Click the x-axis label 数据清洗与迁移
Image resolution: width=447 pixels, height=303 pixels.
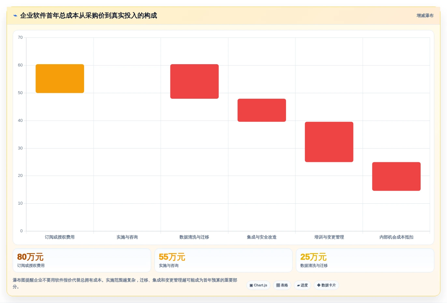pos(194,237)
